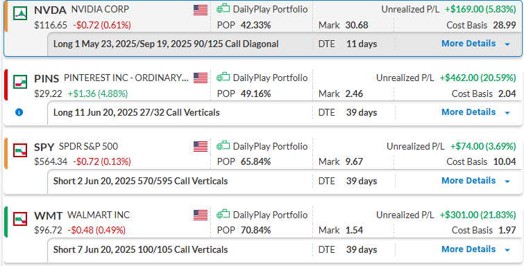Viewport: 524px width, 266px height.
Task: Click the NVIDIA CORP company name
Action: (x=100, y=9)
